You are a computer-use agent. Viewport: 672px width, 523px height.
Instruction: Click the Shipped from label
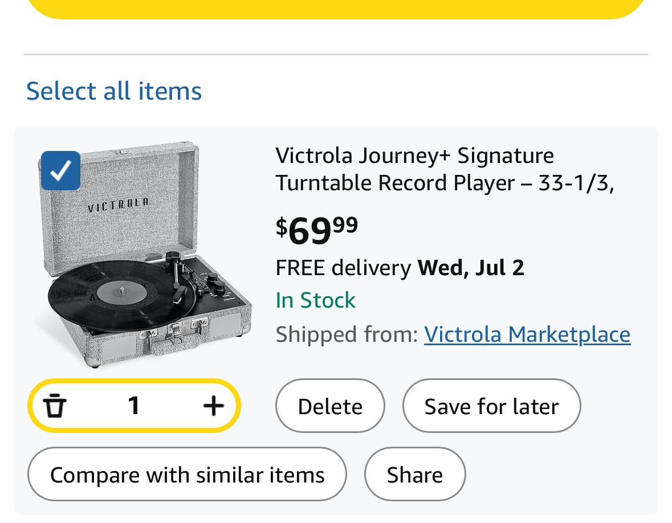click(347, 334)
